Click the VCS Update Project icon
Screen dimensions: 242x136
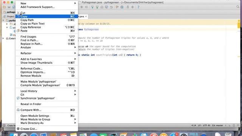(x=92, y=7)
